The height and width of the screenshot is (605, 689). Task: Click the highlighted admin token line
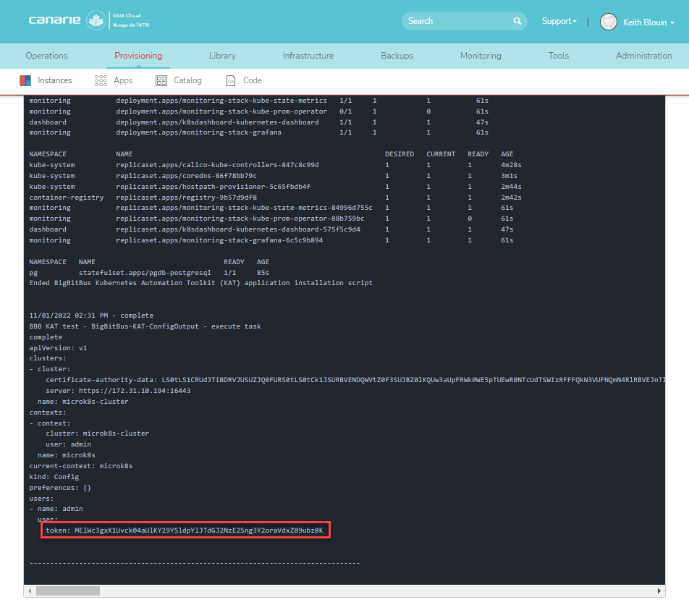point(184,530)
